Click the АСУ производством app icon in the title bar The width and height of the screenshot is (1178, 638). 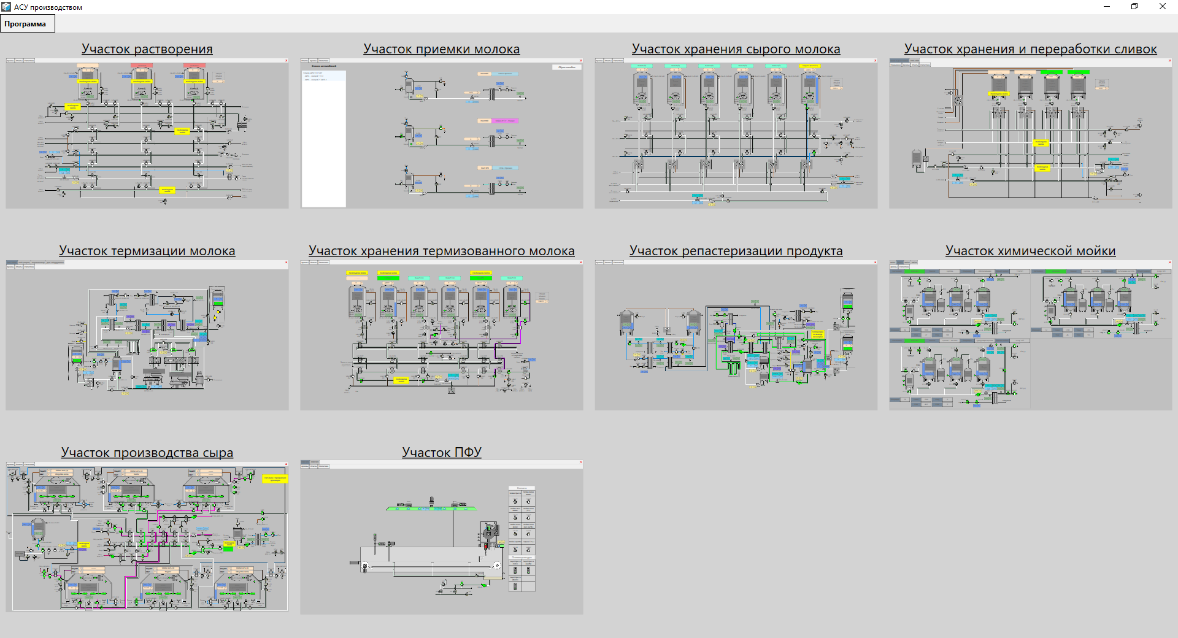click(x=6, y=7)
